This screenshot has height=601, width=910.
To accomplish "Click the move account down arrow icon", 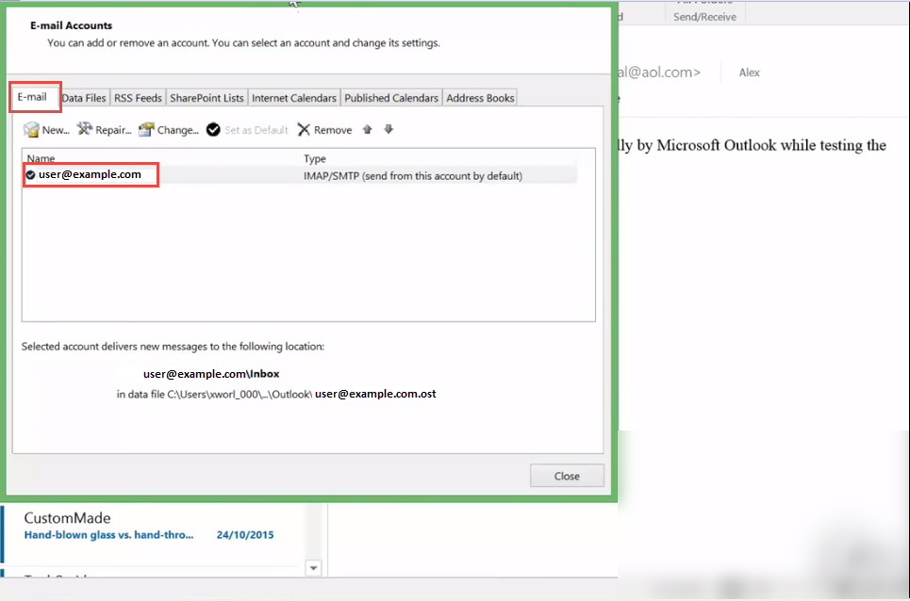I will click(388, 129).
